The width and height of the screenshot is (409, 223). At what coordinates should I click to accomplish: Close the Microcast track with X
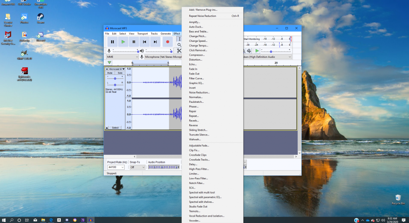point(107,69)
